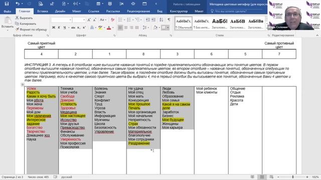Click the zoom in plus button
The height and width of the screenshot is (180, 321).
[307, 177]
